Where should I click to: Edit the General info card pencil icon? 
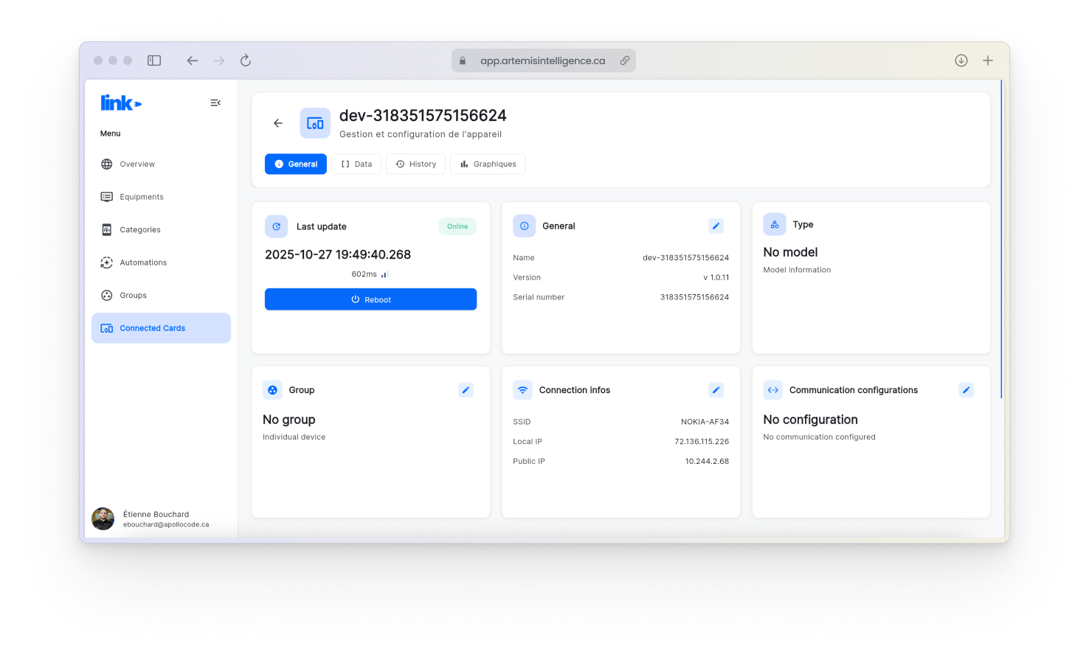pos(716,226)
